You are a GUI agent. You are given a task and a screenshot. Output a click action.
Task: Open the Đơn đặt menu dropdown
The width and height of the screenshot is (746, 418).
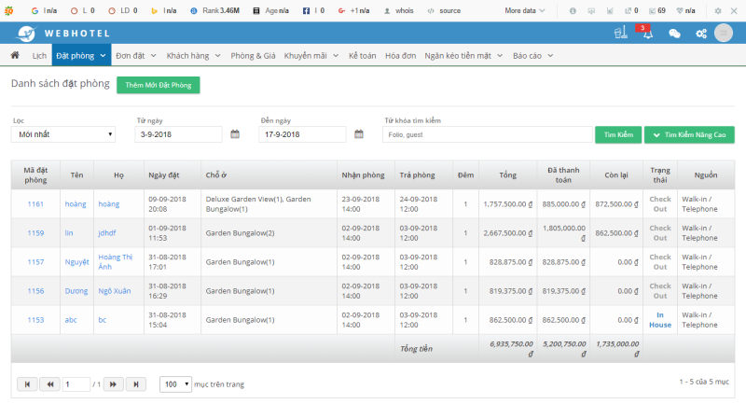[x=135, y=56]
